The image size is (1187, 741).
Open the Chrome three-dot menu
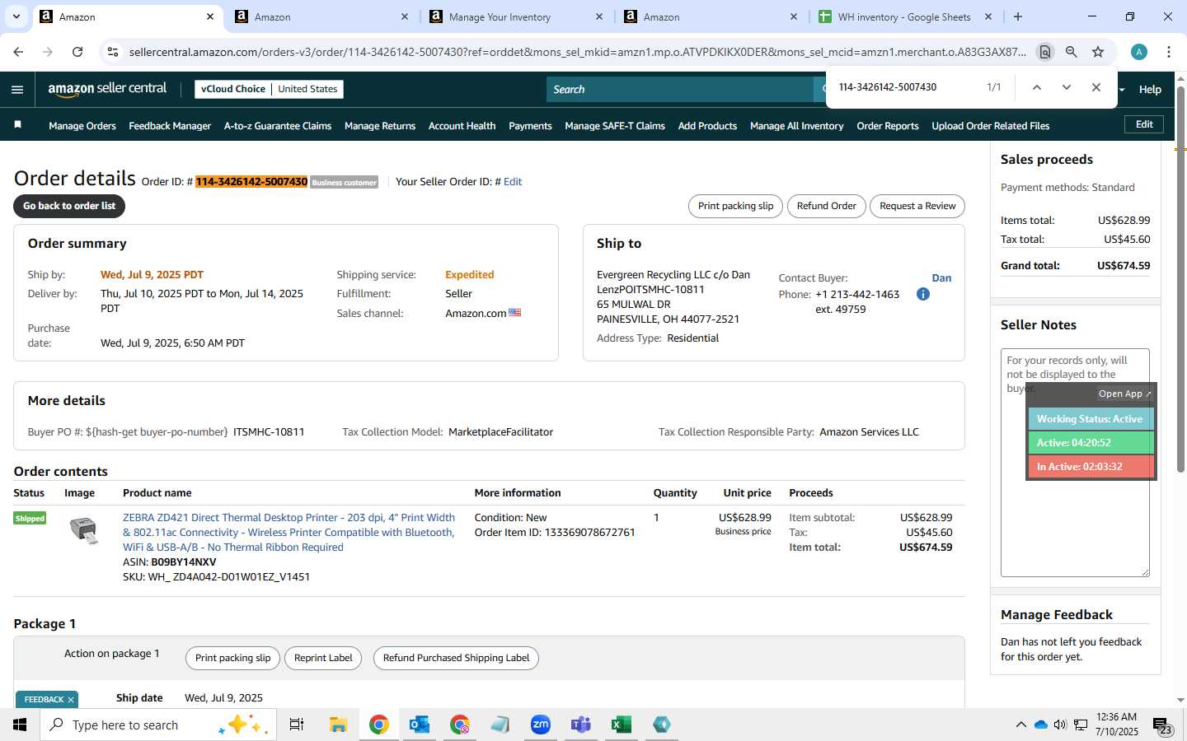[1169, 52]
